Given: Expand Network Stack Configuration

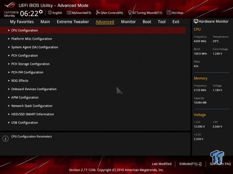Looking at the screenshot, I should tap(32, 106).
